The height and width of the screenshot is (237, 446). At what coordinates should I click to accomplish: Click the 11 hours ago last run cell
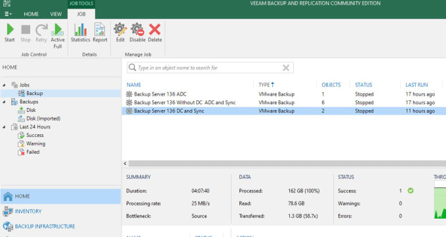[x=420, y=111]
